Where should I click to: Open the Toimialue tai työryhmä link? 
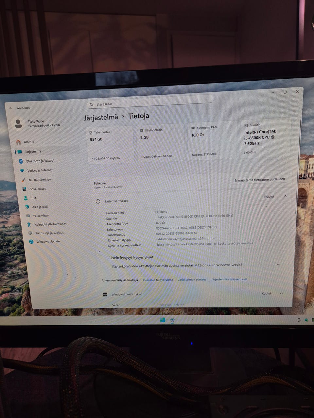click(158, 280)
